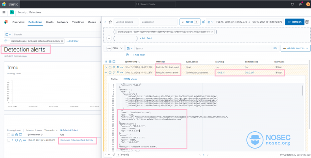Viewport: 311px width, 158px height.
Task: Open timeline saved query dropdown
Action: coord(130,48)
